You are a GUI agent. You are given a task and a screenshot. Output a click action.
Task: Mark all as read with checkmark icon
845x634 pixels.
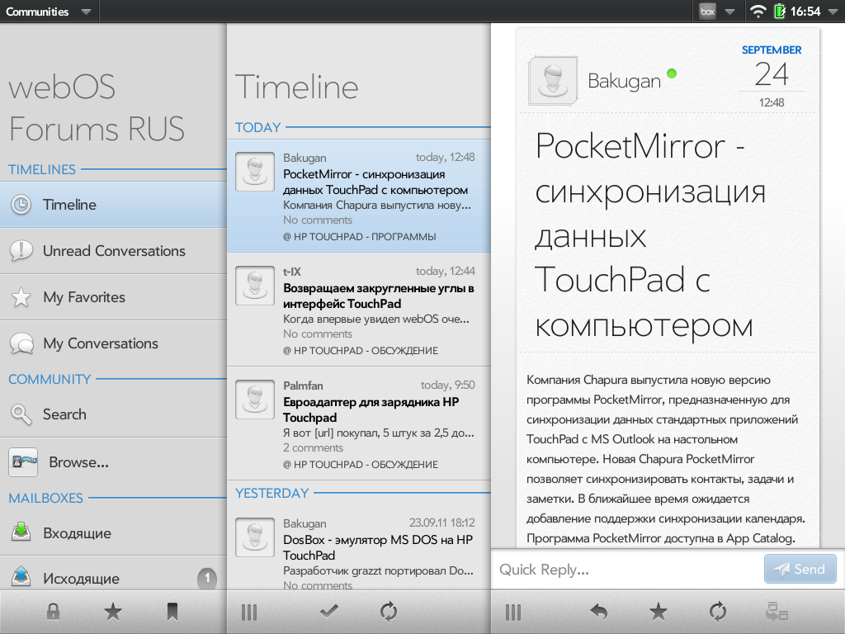click(328, 612)
